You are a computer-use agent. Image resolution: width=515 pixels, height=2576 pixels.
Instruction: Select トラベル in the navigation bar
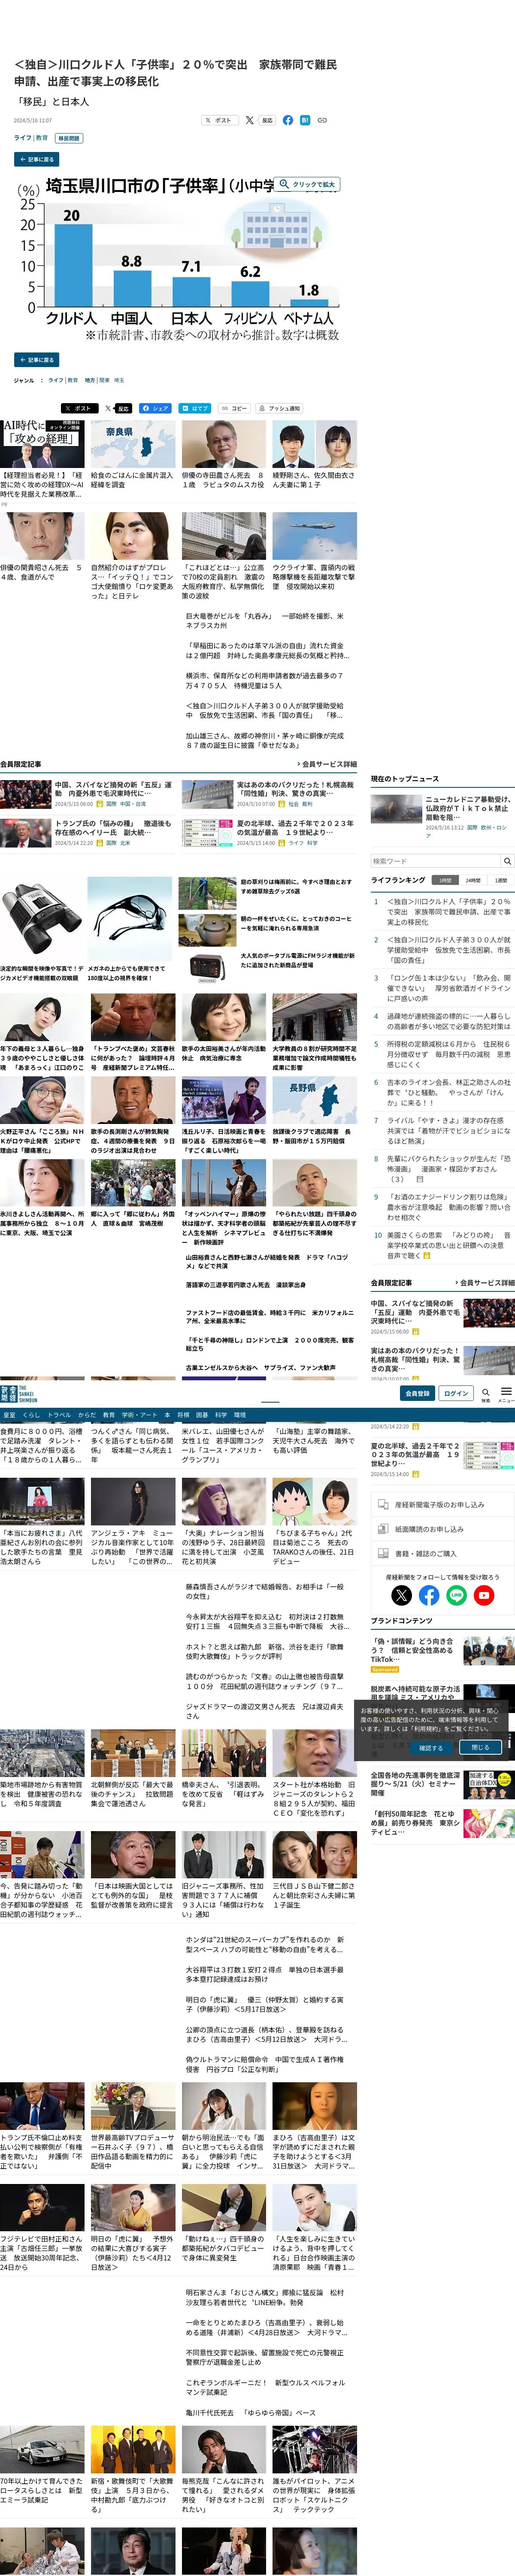pos(59,1415)
